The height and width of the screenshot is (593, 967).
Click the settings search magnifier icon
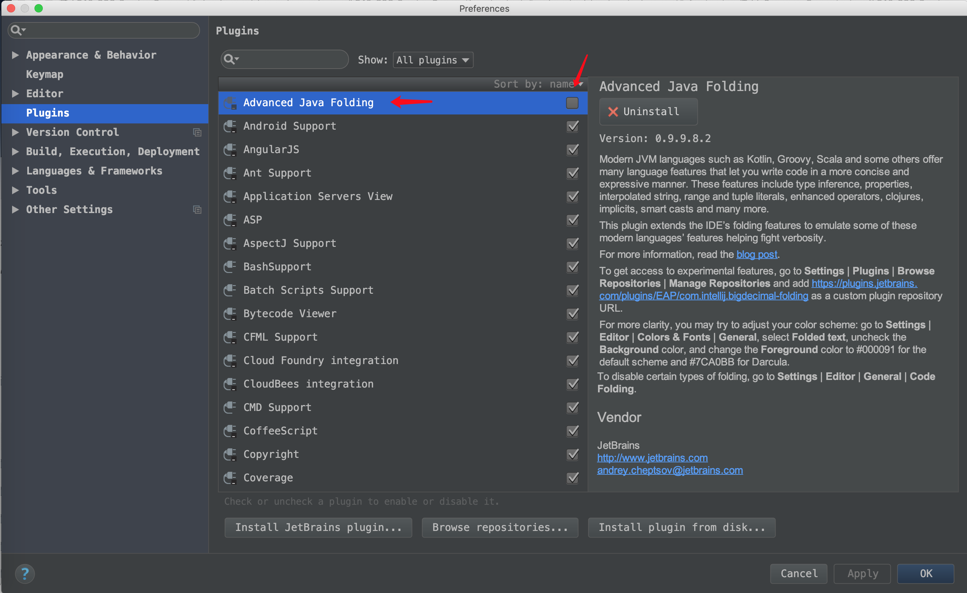tap(18, 30)
